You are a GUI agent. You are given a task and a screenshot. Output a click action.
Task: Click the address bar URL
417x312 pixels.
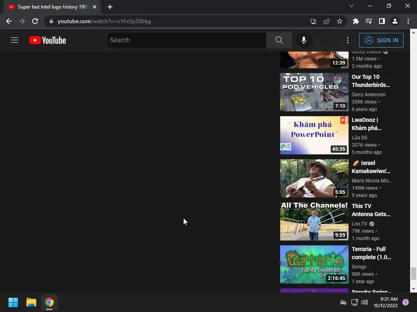click(x=104, y=21)
